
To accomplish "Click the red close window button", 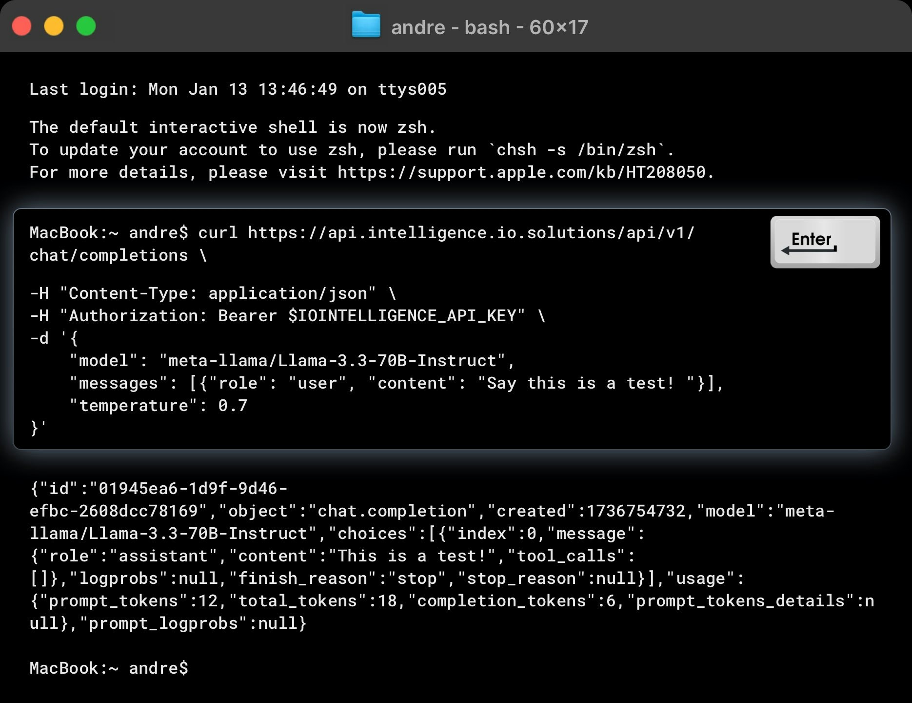I will point(21,26).
